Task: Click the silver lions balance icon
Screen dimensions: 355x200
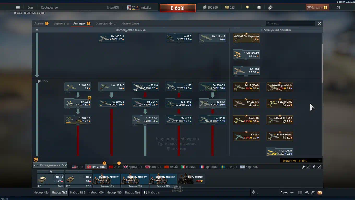Action: tap(205, 8)
